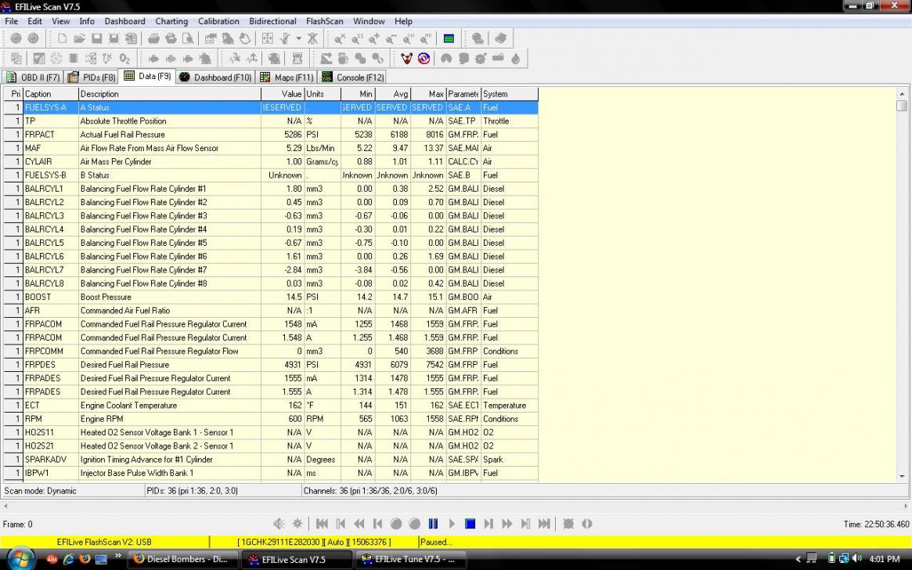The height and width of the screenshot is (570, 912).
Task: Click the green display panel toolbar icon
Action: [x=449, y=38]
